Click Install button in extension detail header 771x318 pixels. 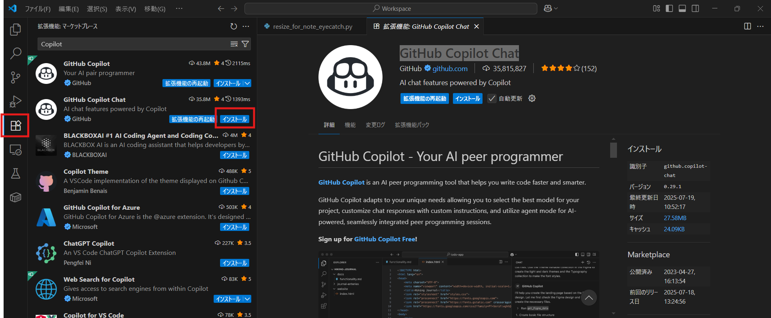pos(467,99)
